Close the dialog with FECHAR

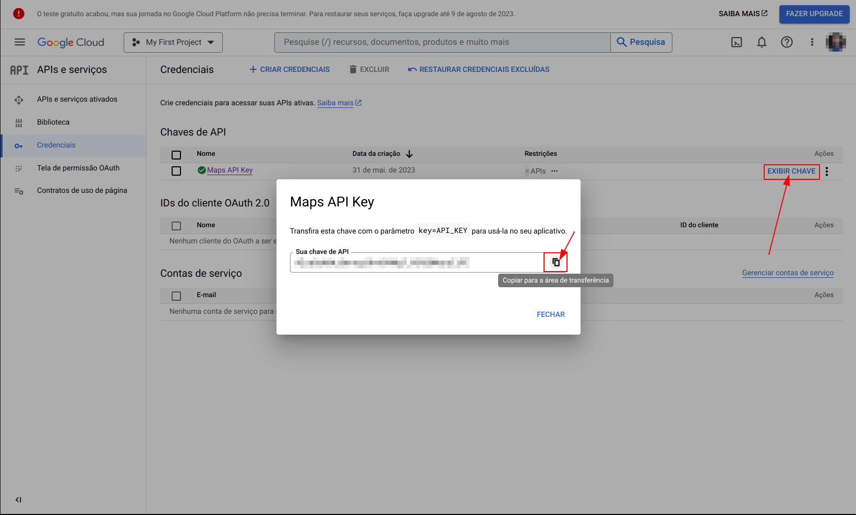(x=551, y=314)
